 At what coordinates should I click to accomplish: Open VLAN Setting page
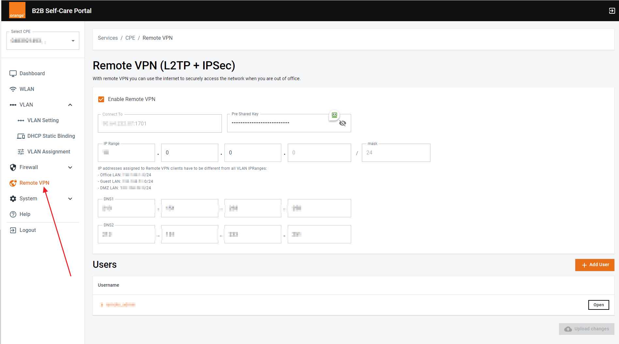[x=43, y=121]
